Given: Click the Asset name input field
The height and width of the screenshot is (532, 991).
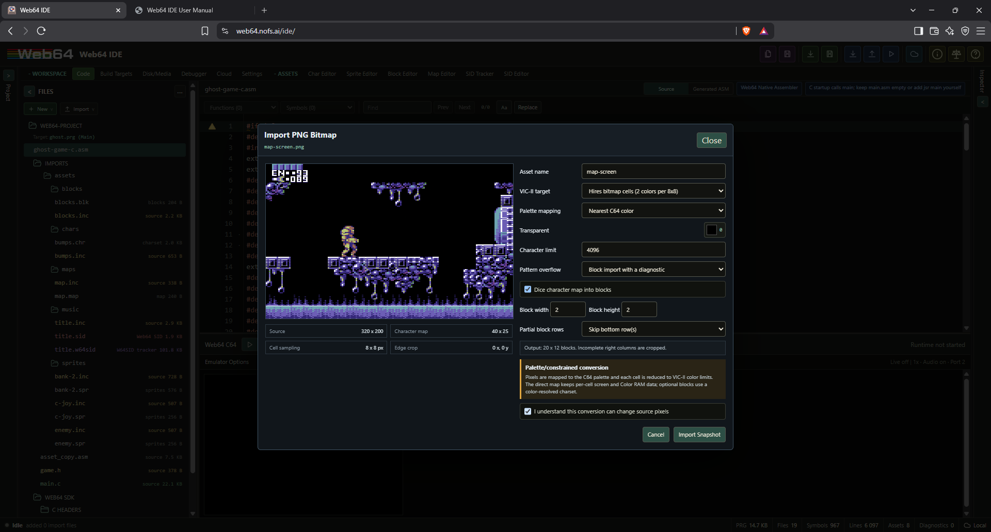Looking at the screenshot, I should pyautogui.click(x=653, y=172).
